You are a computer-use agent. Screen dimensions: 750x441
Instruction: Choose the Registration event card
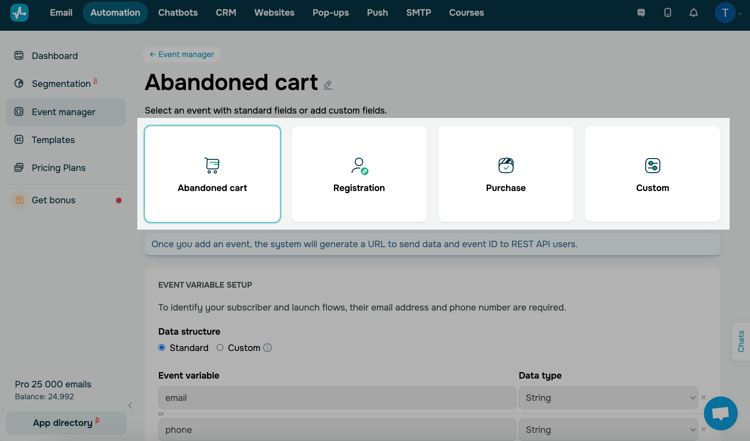point(359,174)
